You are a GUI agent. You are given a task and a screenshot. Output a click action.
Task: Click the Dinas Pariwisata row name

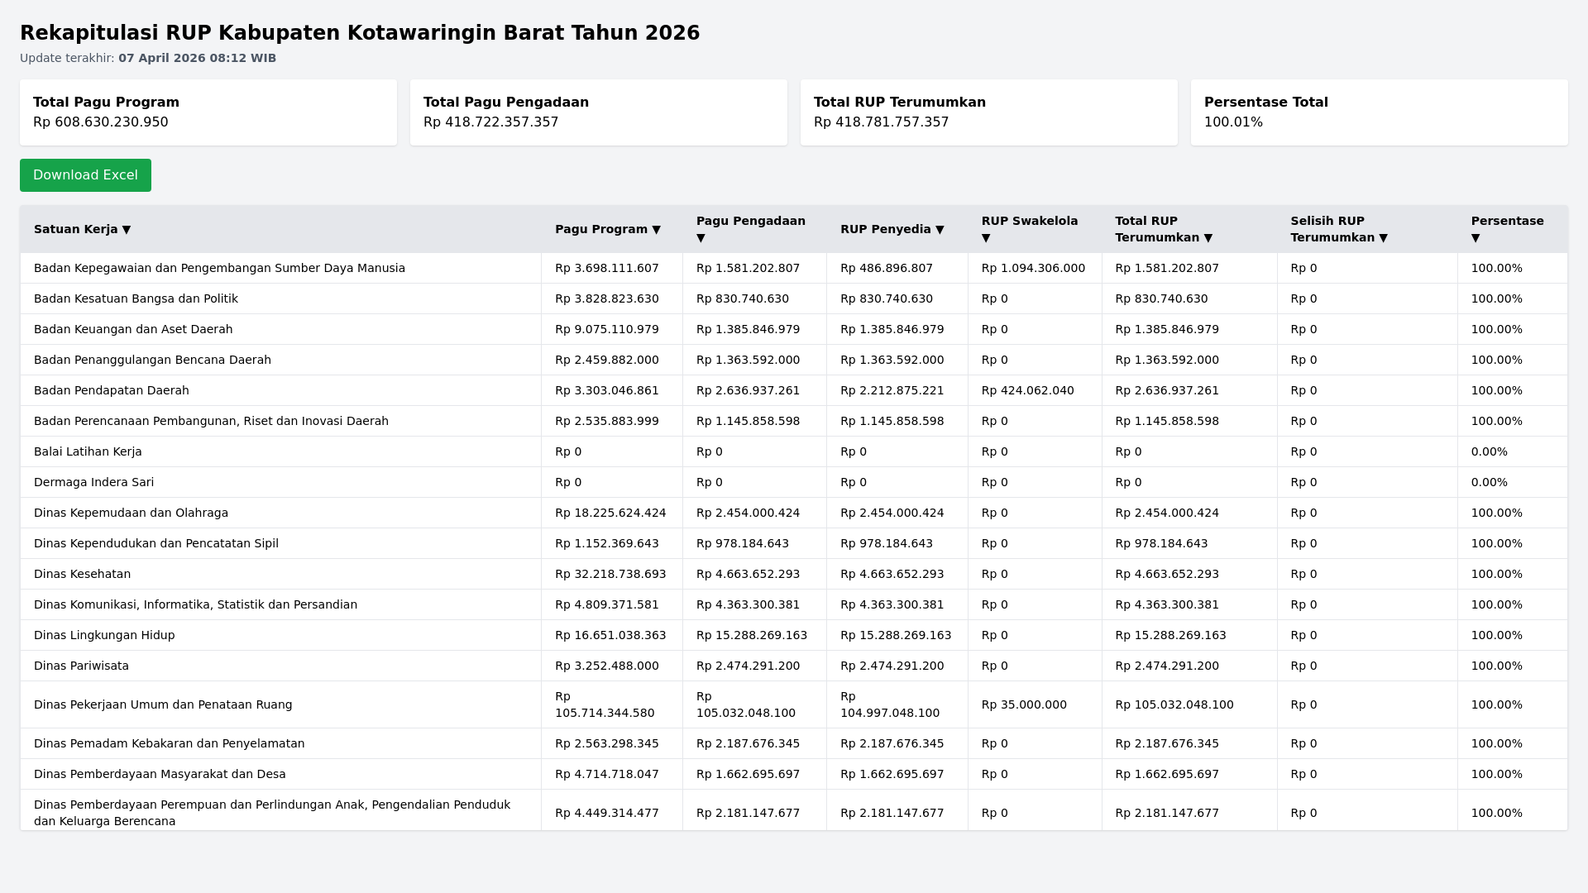click(81, 666)
